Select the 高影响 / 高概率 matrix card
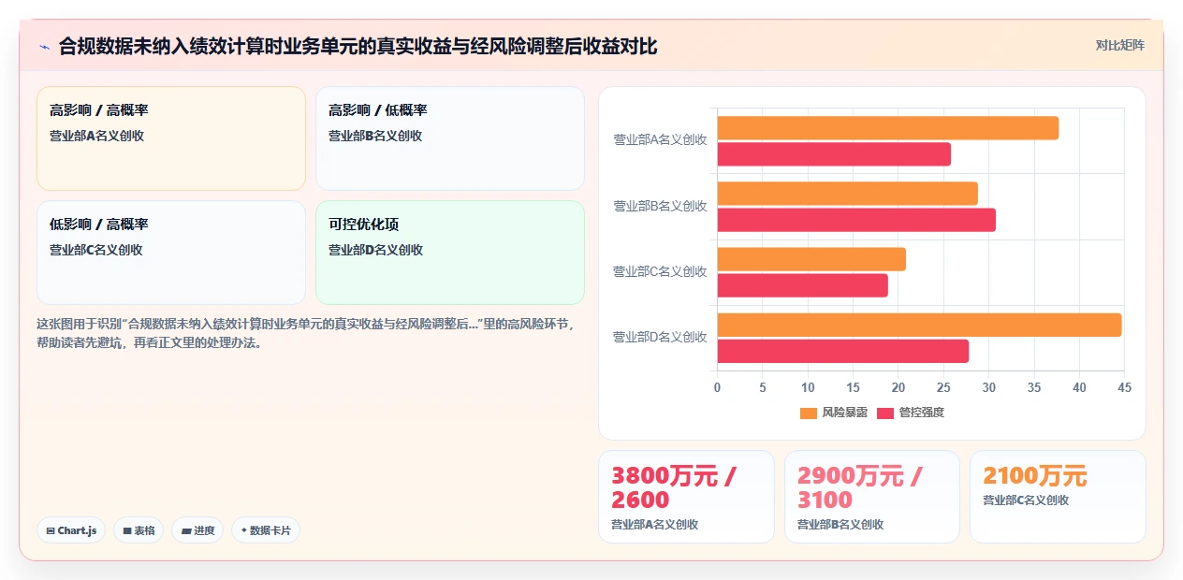Viewport: 1183px width, 580px height. point(171,138)
